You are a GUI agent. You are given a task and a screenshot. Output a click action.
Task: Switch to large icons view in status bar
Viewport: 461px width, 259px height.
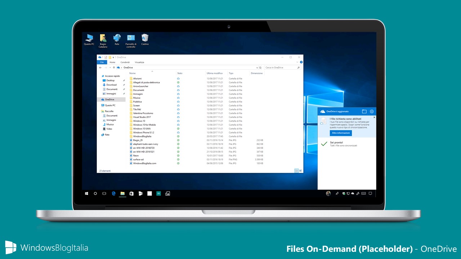[x=300, y=171]
